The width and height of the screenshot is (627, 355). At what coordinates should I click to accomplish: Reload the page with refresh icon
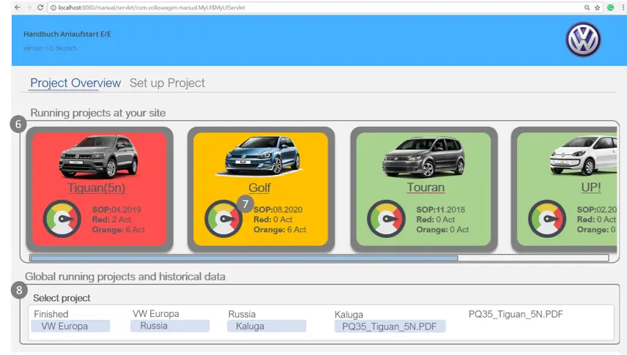coord(40,7)
